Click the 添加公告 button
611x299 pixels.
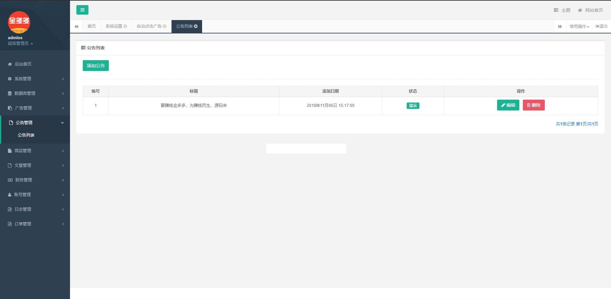pyautogui.click(x=95, y=66)
